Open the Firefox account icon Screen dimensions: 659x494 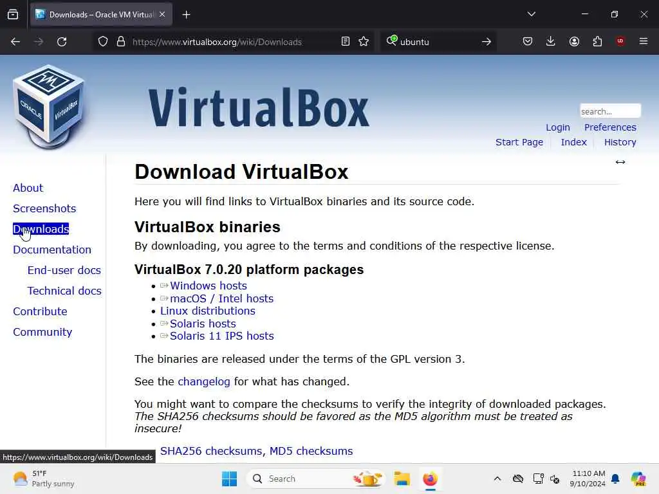click(574, 41)
